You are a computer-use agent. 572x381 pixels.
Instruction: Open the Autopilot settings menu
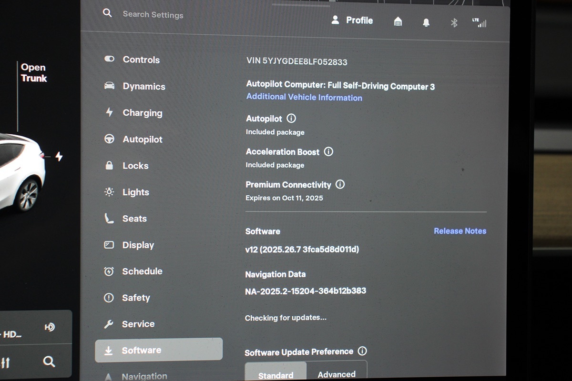[x=142, y=140]
